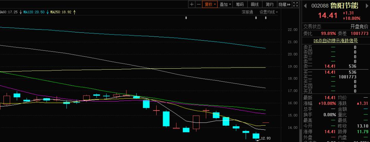
Task: Click the 买二 volume 1001773
Action: pyautogui.click(x=347, y=77)
